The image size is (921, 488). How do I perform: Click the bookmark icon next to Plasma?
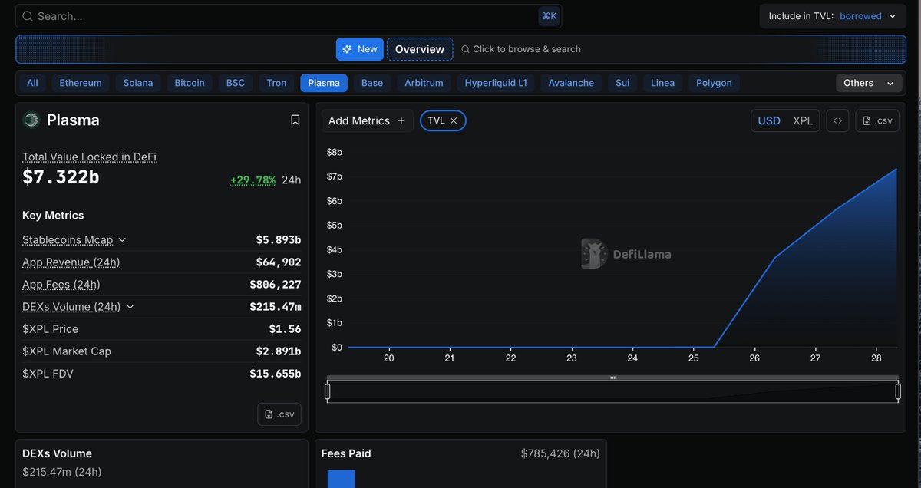pos(295,120)
